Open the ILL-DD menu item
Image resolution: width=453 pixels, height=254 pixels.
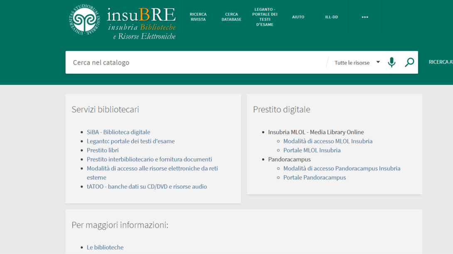coord(331,17)
